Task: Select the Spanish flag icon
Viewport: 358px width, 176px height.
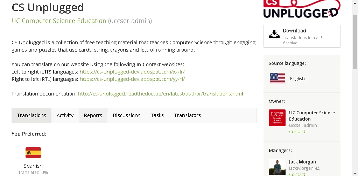Action: pos(33,153)
